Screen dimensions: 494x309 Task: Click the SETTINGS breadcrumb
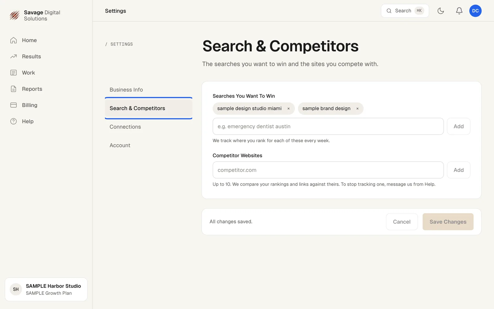pyautogui.click(x=122, y=44)
